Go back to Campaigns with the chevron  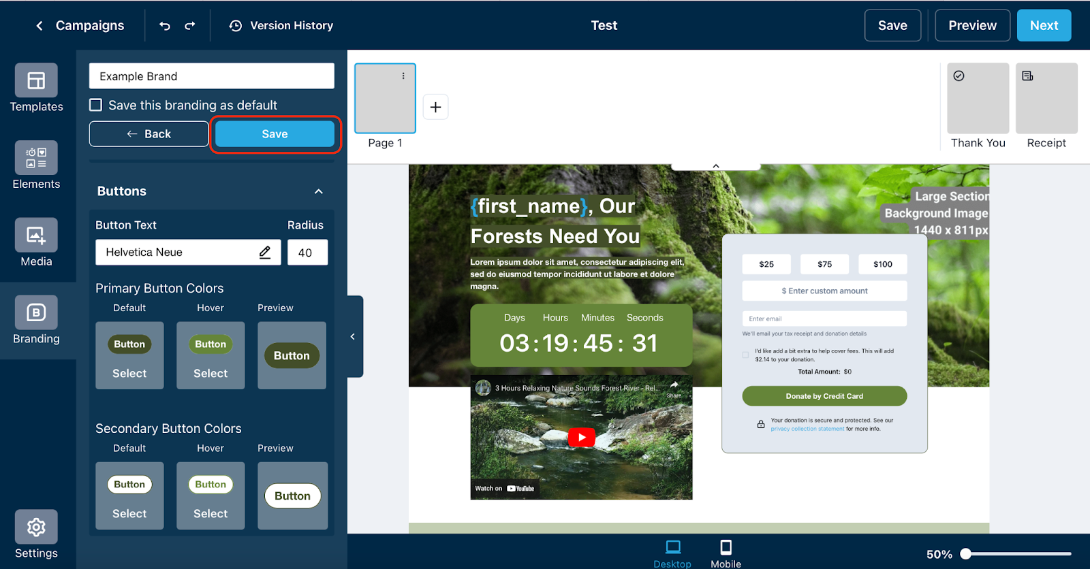(40, 26)
